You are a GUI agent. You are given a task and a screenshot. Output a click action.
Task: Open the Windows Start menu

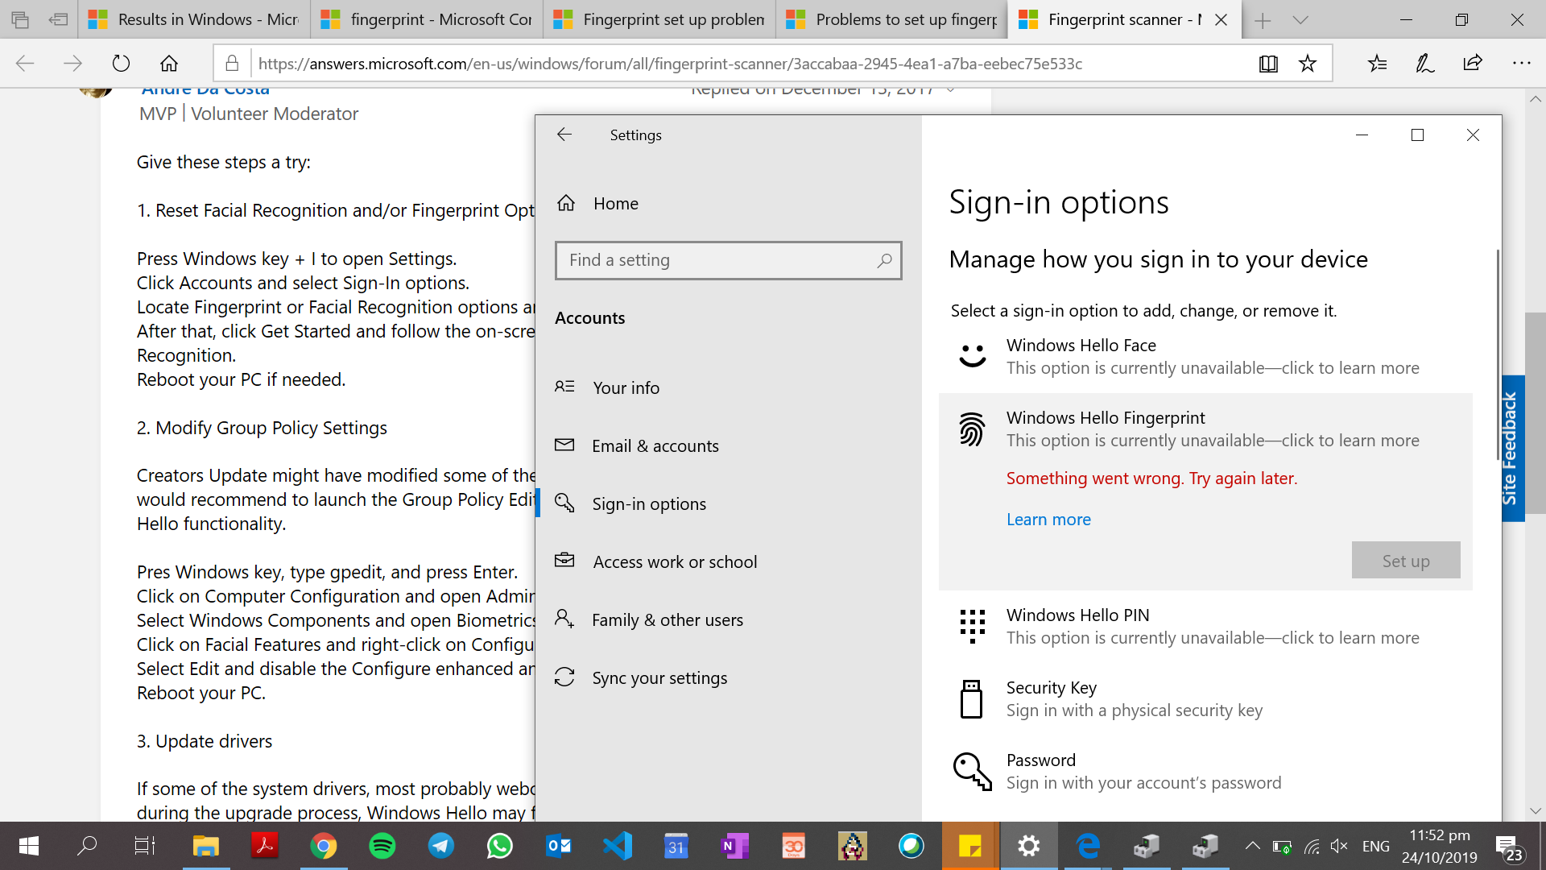coord(29,846)
